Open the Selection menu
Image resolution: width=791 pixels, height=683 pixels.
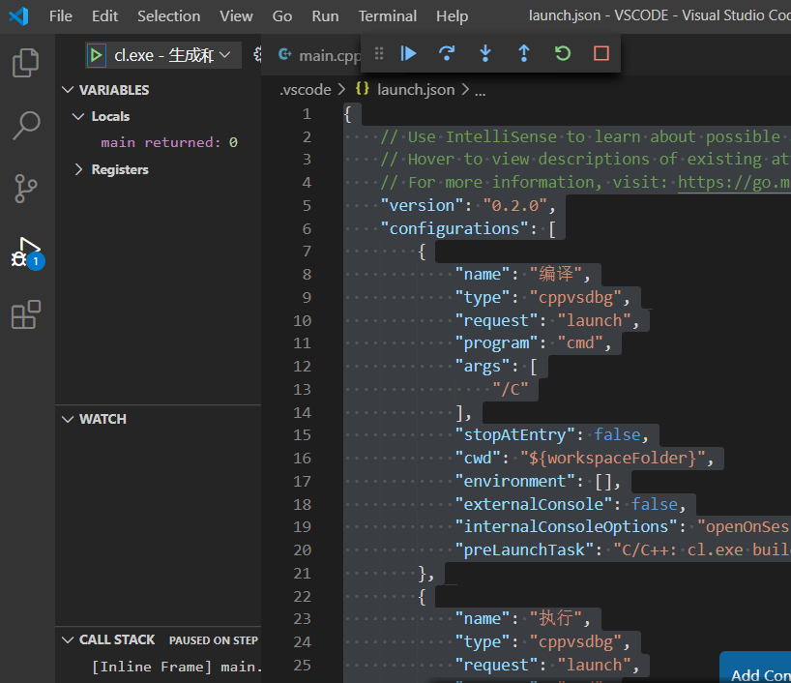(x=169, y=16)
